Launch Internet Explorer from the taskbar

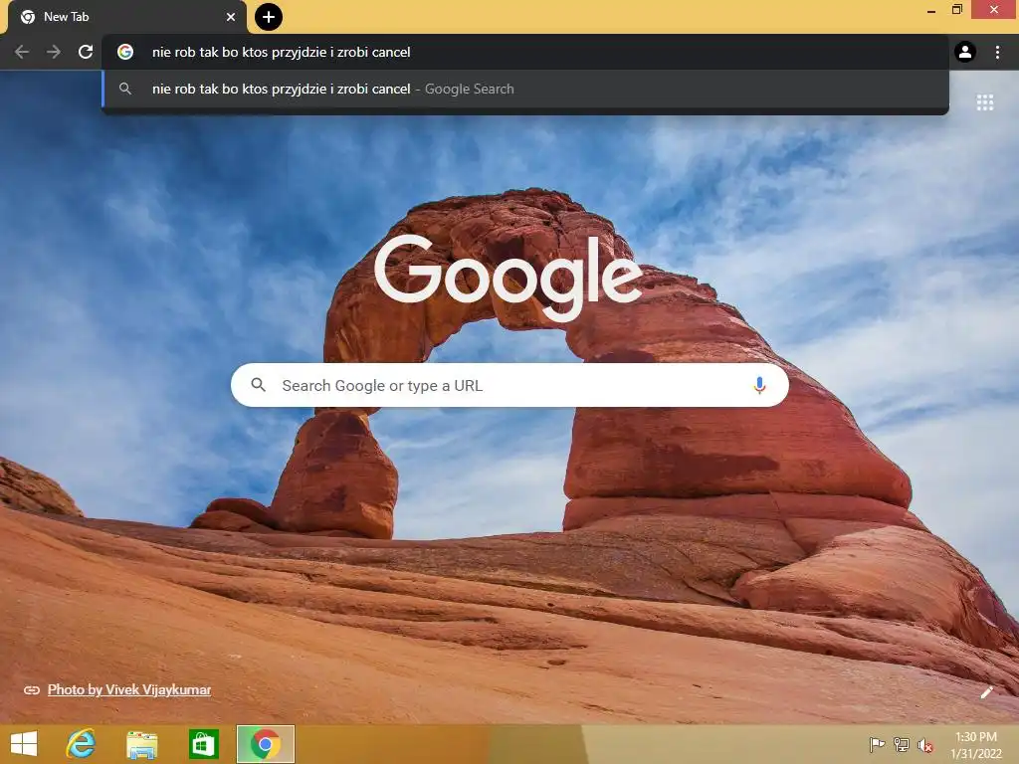point(81,744)
